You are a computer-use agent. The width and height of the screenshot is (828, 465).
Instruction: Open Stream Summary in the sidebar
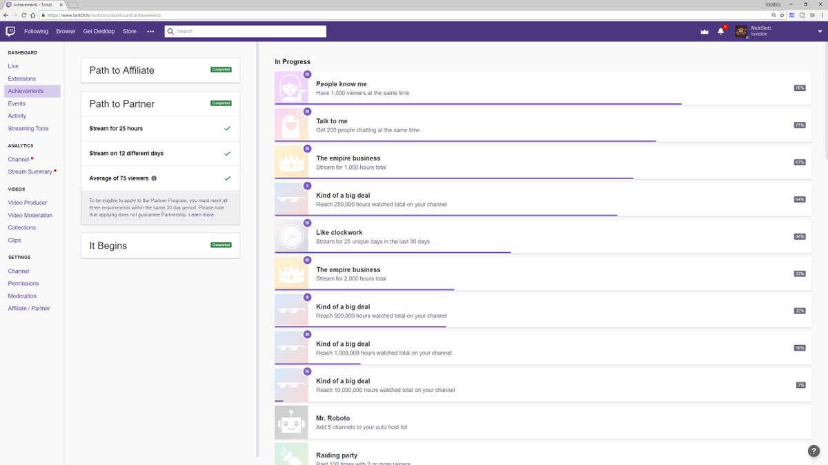[30, 172]
